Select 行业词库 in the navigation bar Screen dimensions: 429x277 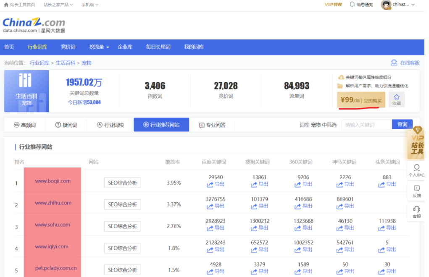(x=37, y=47)
